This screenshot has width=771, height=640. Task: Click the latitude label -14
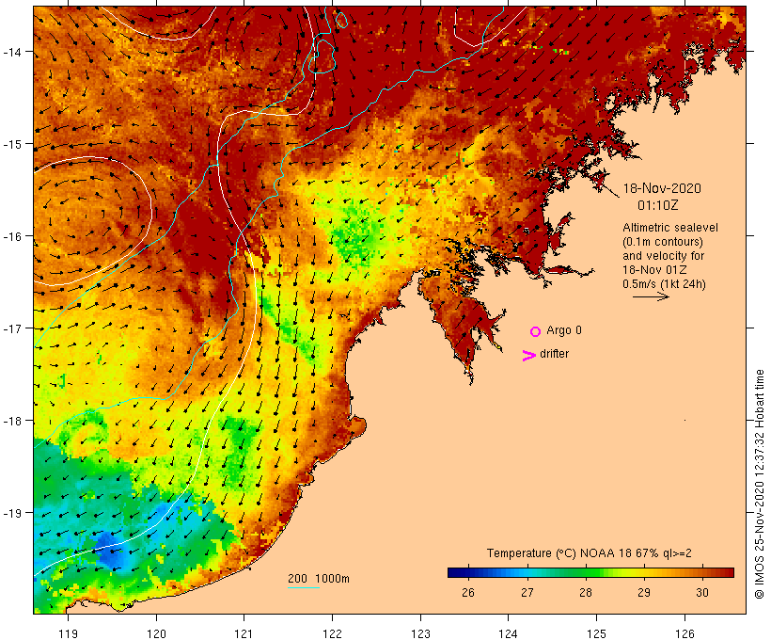click(x=11, y=51)
